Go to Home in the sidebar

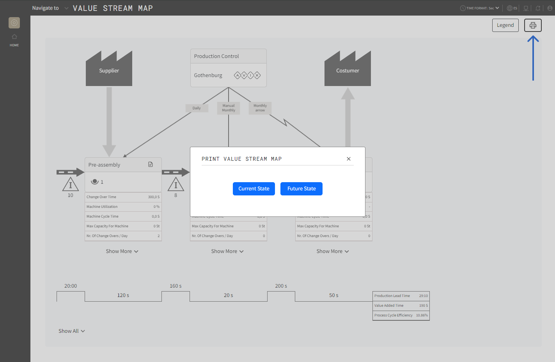tap(14, 40)
